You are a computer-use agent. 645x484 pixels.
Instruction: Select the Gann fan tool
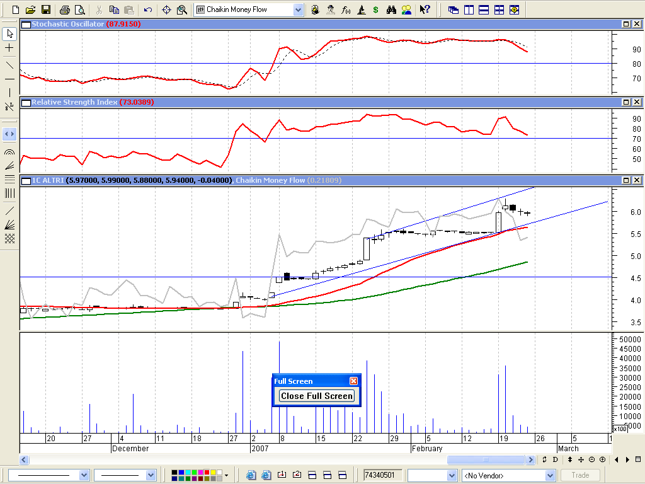click(9, 225)
